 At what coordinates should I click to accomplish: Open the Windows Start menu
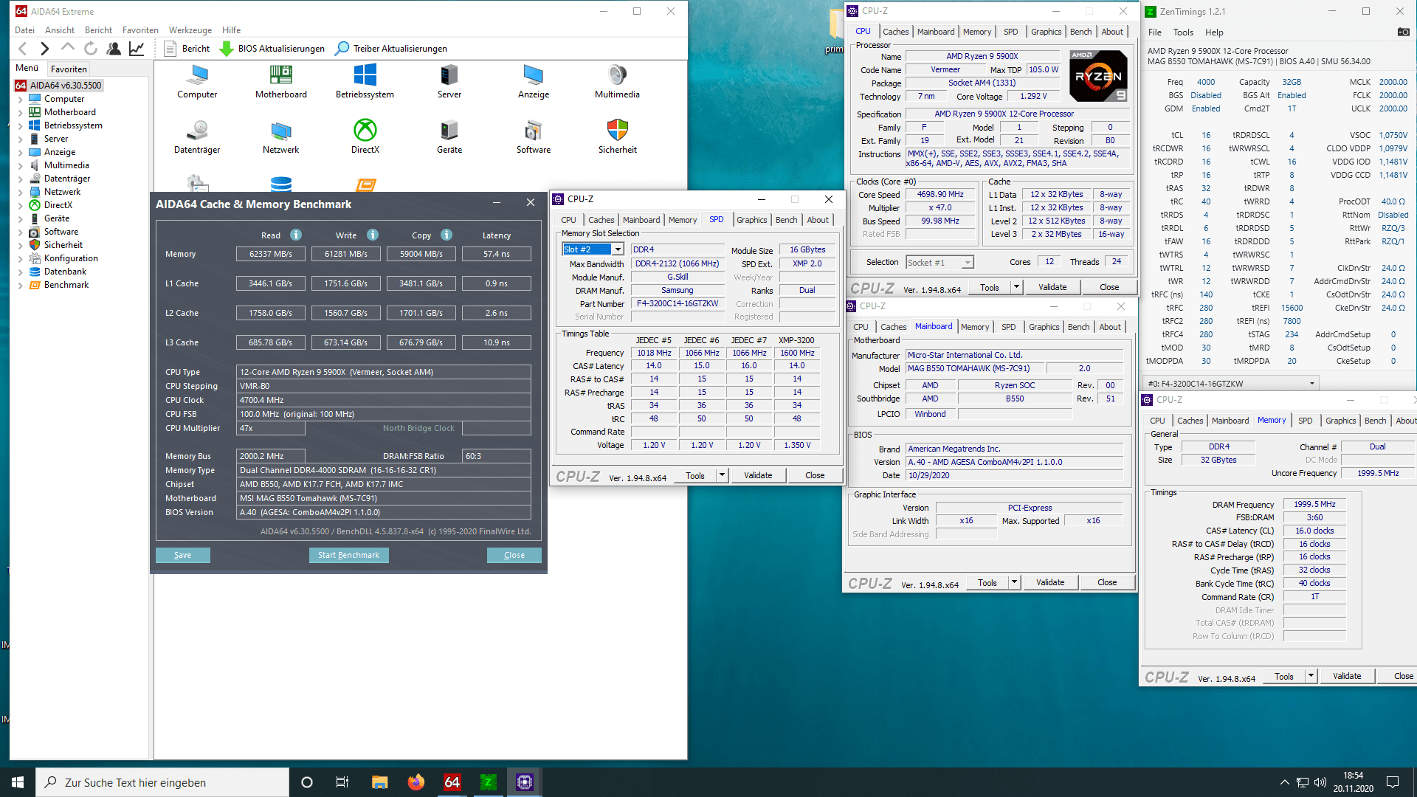click(18, 782)
